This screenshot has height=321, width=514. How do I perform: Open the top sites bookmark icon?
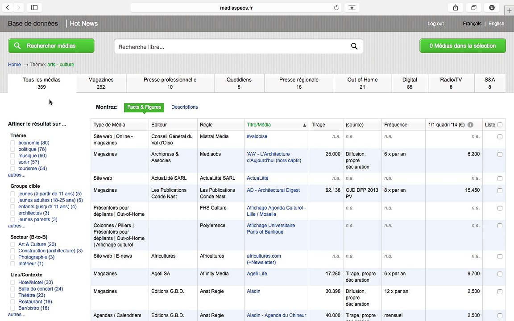pyautogui.click(x=352, y=8)
